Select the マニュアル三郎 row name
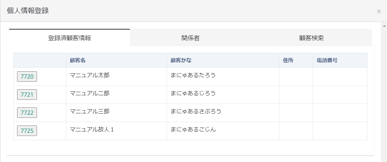The width and height of the screenshot is (387, 162). (90, 111)
